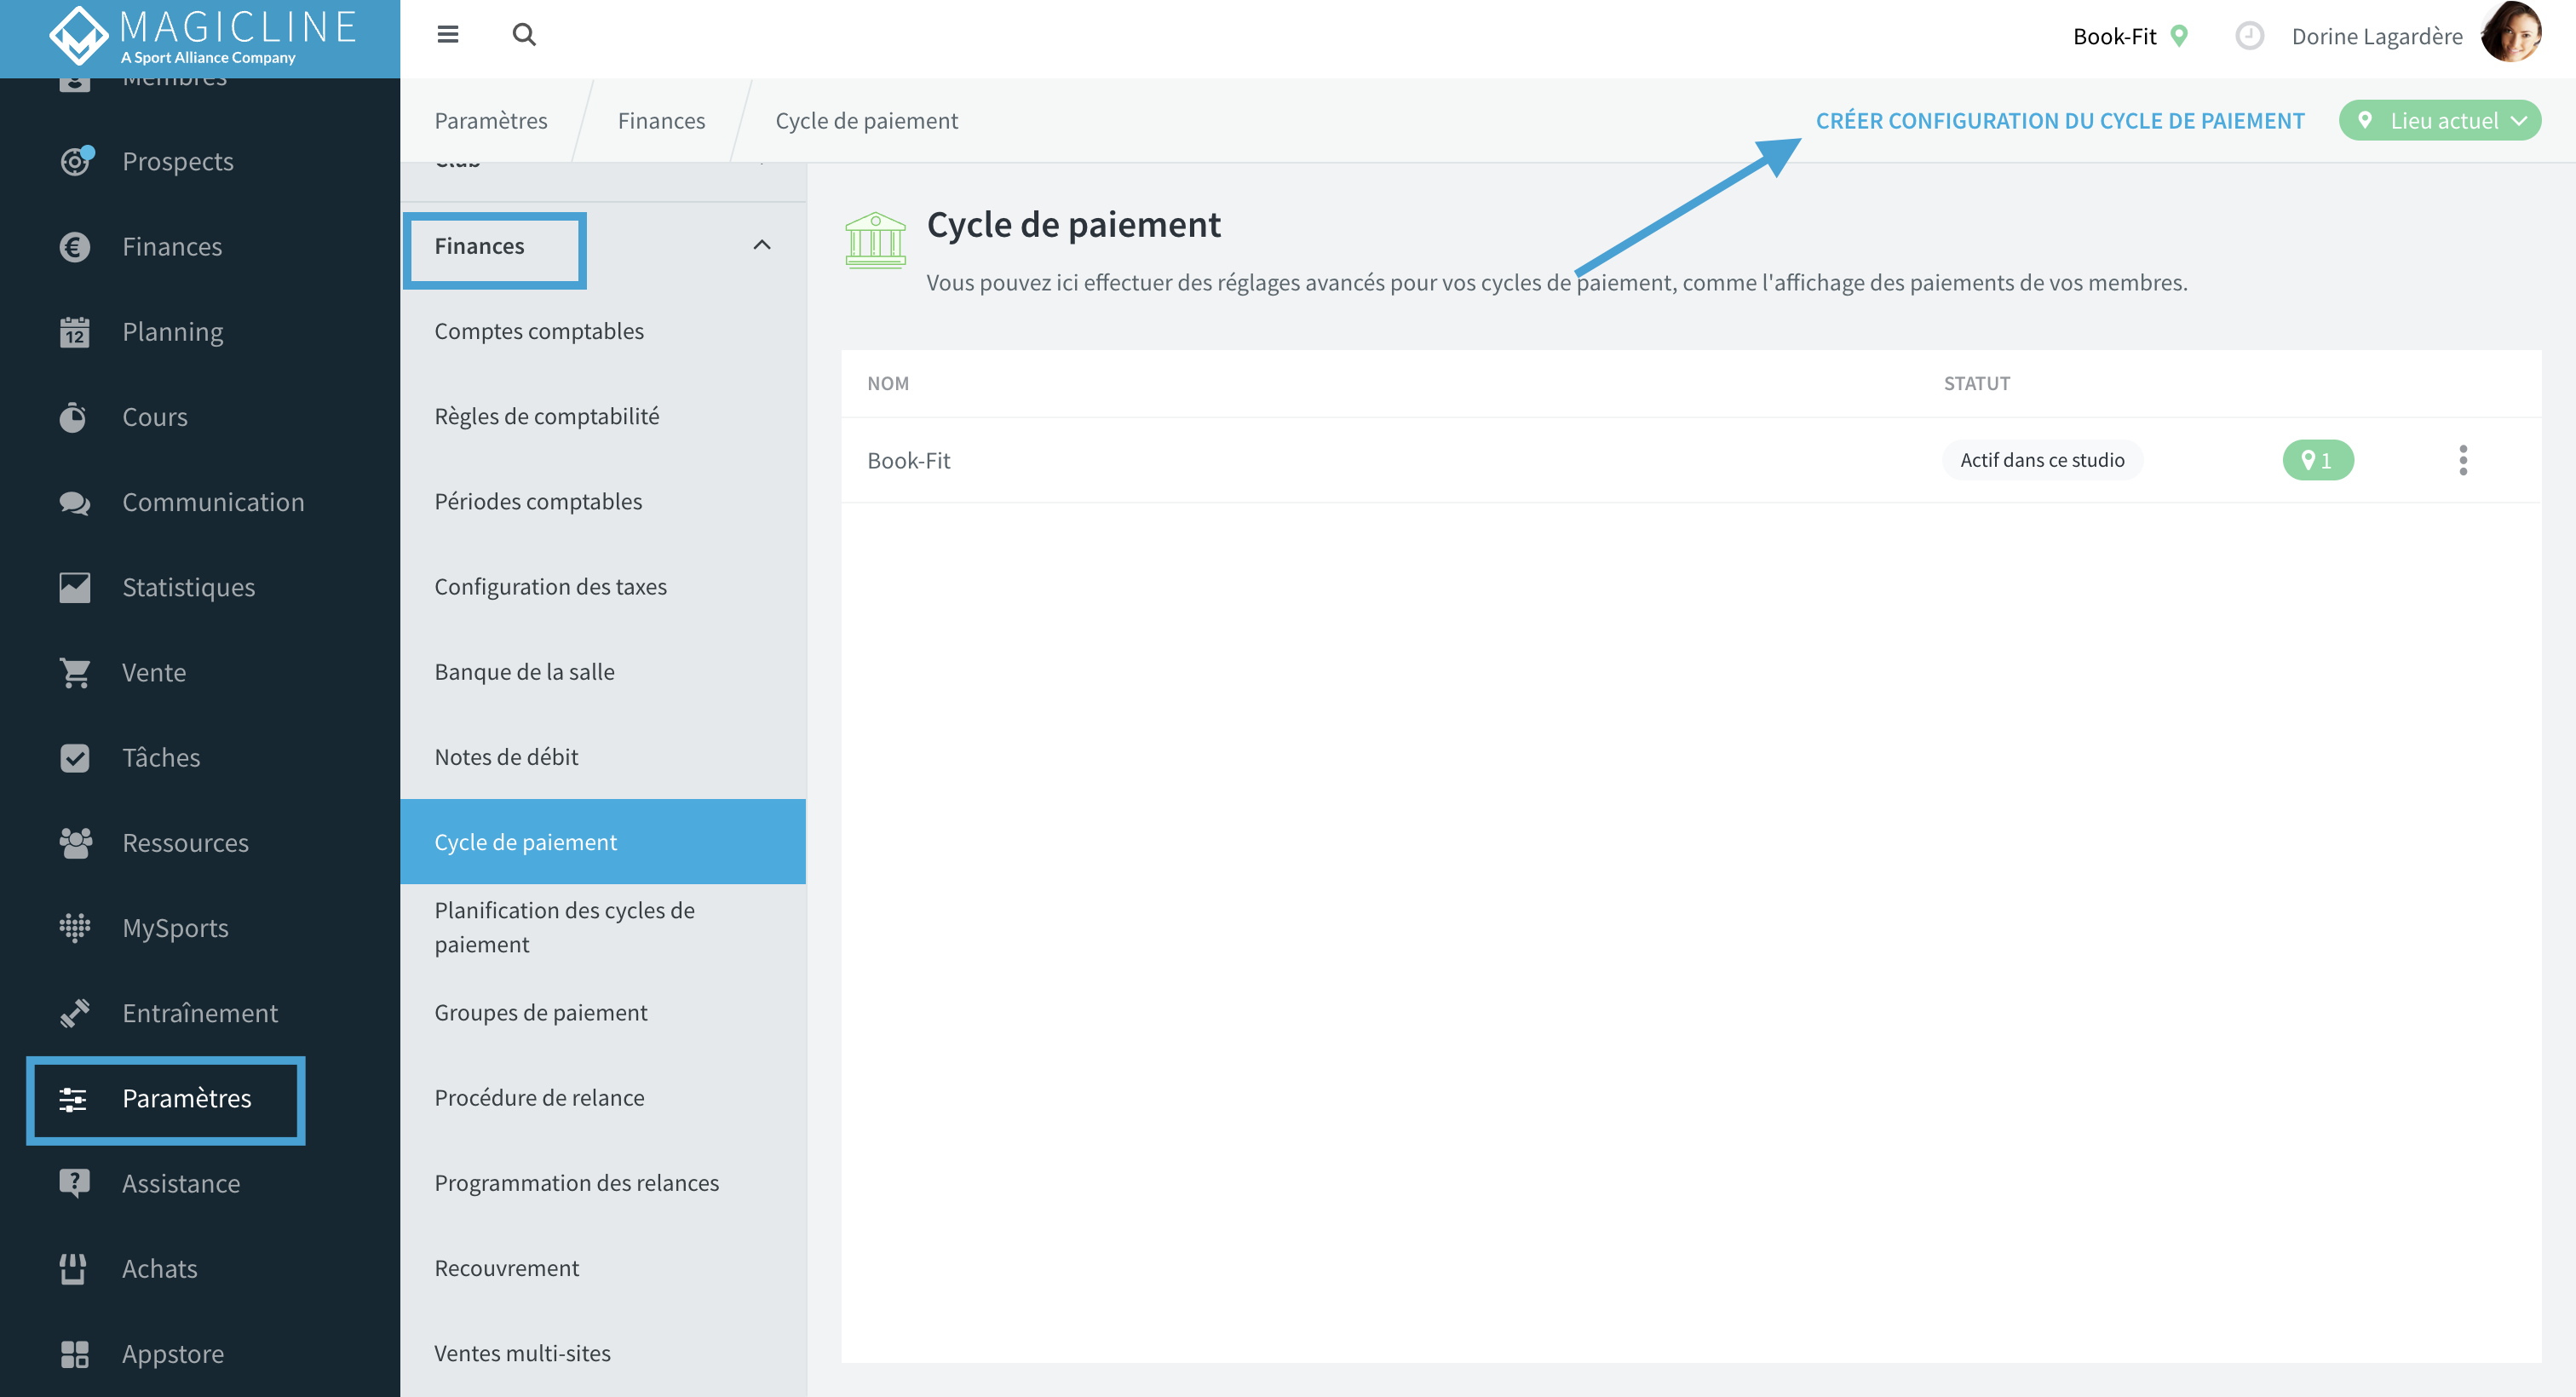Open the Planning calendar icon
This screenshot has height=1397, width=2576.
click(74, 332)
